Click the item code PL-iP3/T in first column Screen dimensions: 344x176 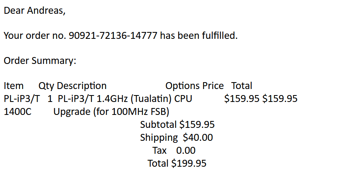coord(22,99)
